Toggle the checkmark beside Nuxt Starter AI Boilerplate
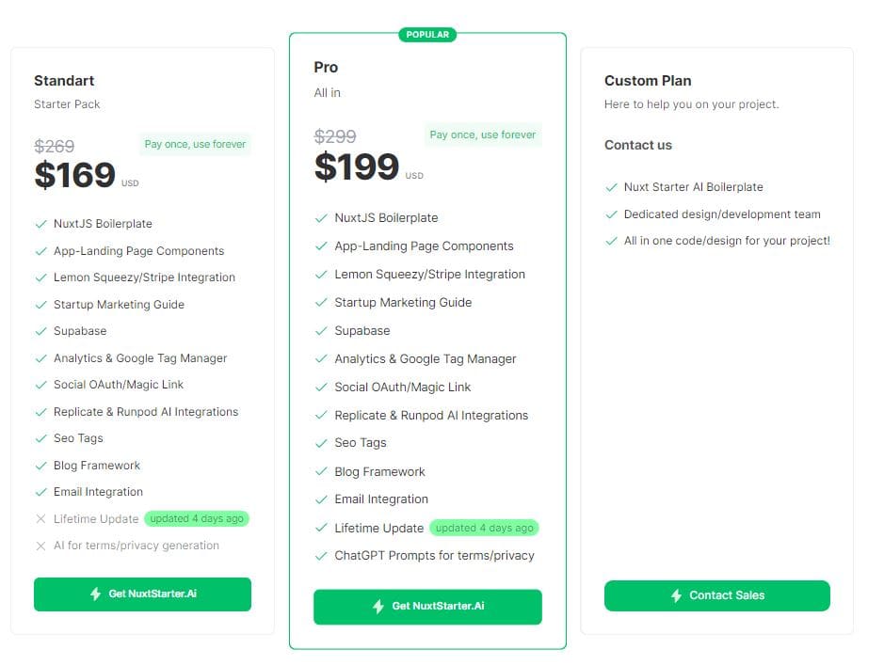884x665 pixels. [610, 186]
